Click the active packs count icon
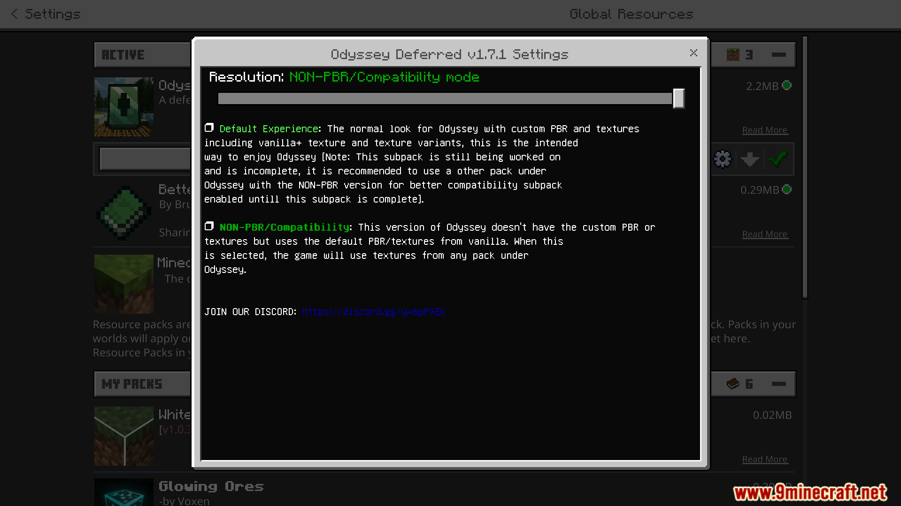The width and height of the screenshot is (901, 506). [733, 55]
